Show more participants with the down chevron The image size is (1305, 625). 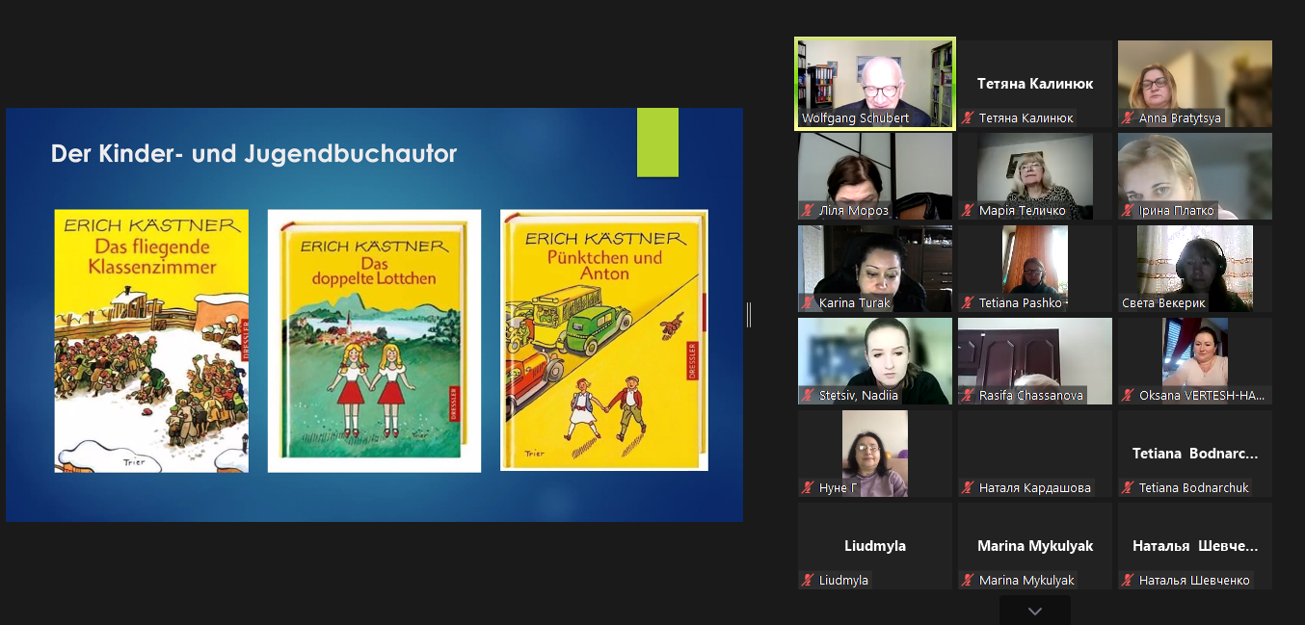(1034, 612)
